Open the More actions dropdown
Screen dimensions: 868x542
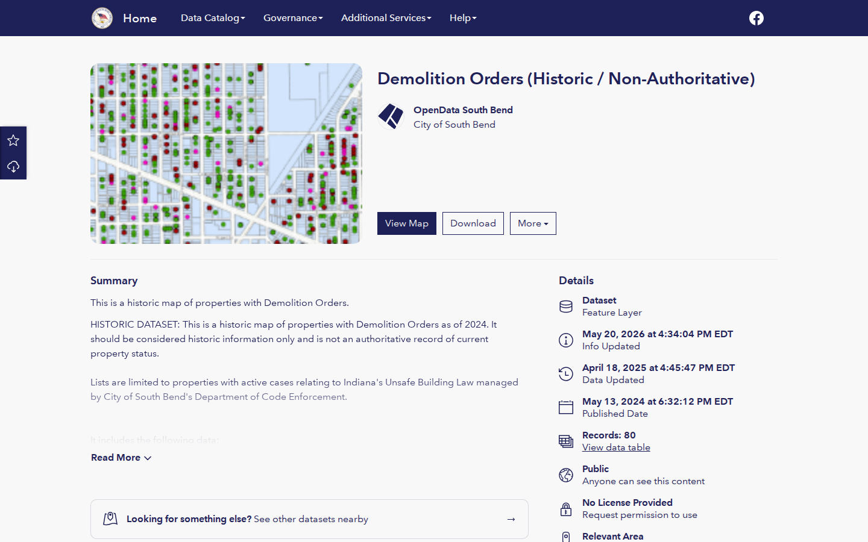point(533,223)
